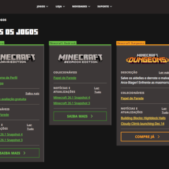Expand the NOVIDADES navigation menu
Image resolution: width=169 pixels, height=169 pixels.
coord(81,6)
